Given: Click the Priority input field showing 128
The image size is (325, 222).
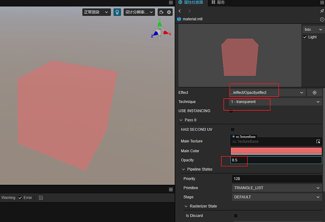Looking at the screenshot, I should pos(277,179).
